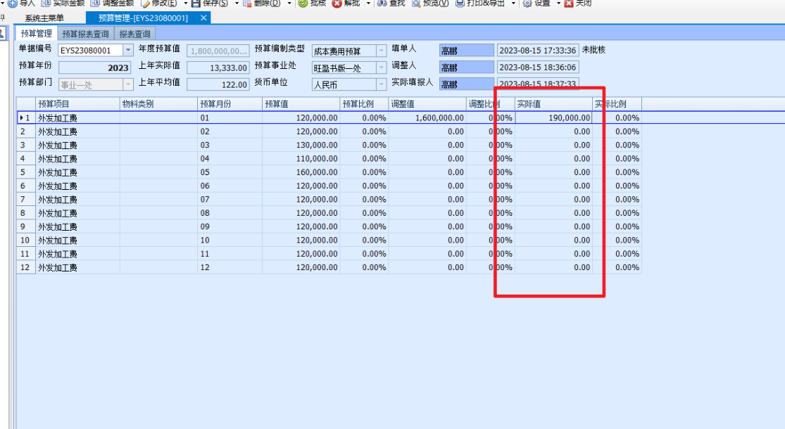This screenshot has height=429, width=785.
Task: Click the red 关闭 toolbar icon
Action: 568,3
